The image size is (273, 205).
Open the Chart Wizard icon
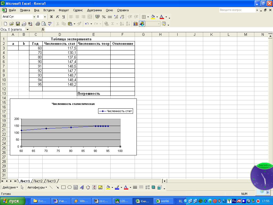[136, 24]
